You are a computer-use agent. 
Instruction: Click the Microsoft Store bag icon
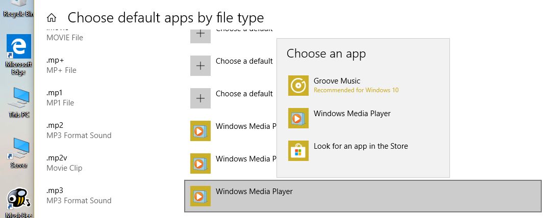tap(298, 151)
